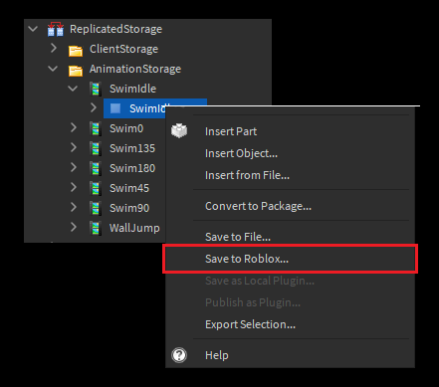
Task: Click the Swim90 animation icon
Action: coord(96,208)
